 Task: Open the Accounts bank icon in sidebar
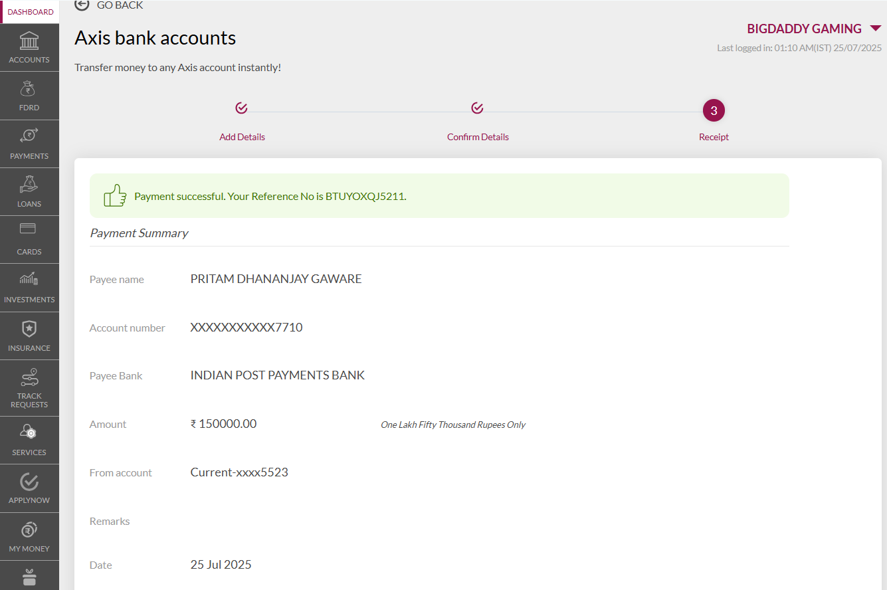29,41
